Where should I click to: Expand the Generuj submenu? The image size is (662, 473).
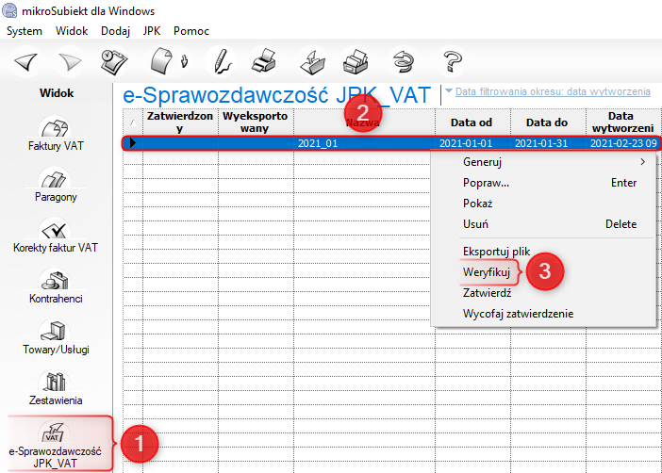point(543,162)
